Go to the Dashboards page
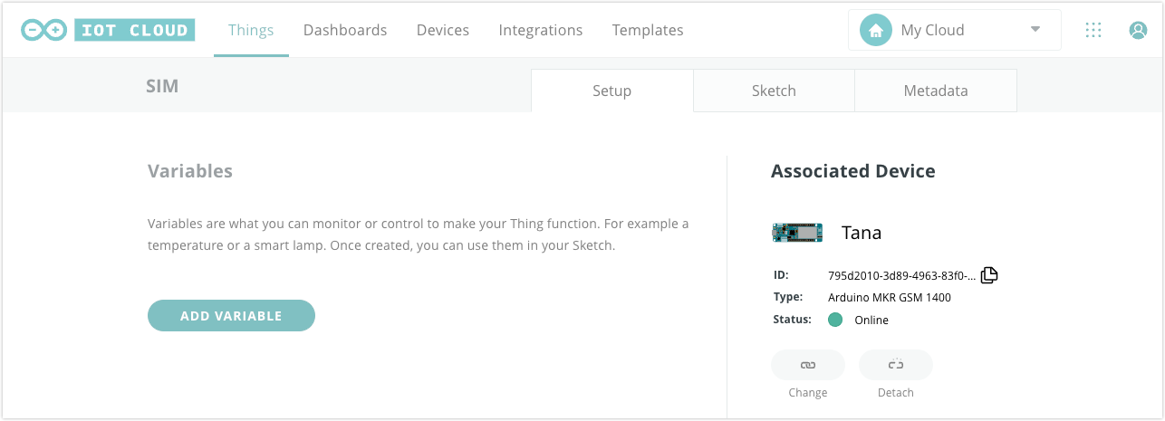The width and height of the screenshot is (1165, 421). tap(345, 30)
